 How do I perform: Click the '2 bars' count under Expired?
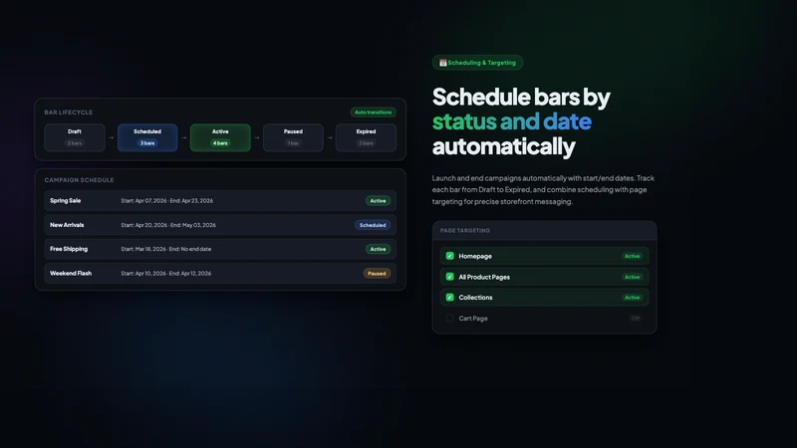[x=366, y=143]
